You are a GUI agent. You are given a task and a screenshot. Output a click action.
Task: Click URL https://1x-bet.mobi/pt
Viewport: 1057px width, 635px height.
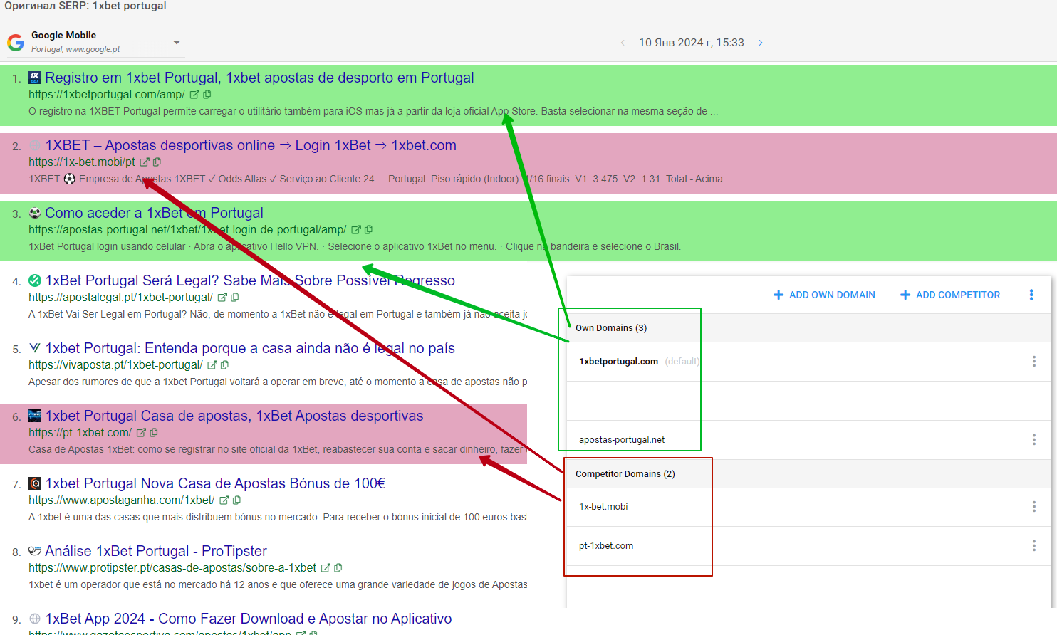tap(82, 162)
